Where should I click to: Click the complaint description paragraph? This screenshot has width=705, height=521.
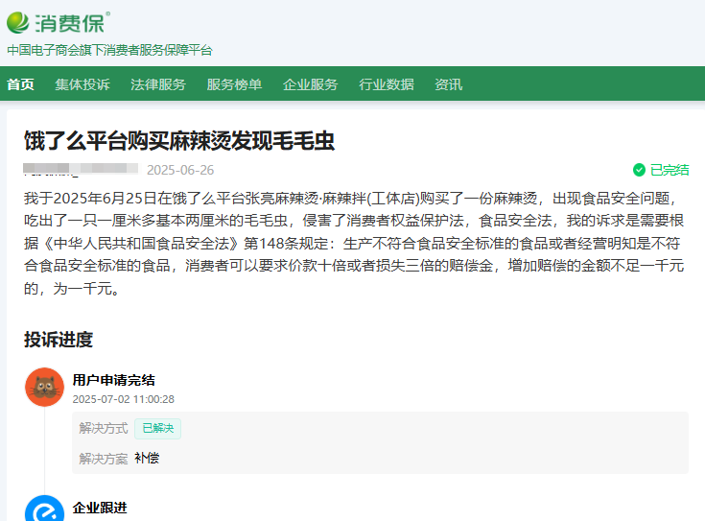coord(354,243)
